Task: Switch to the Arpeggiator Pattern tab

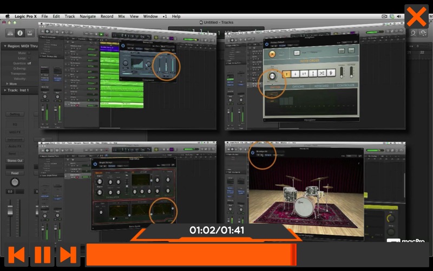Action: (275, 87)
